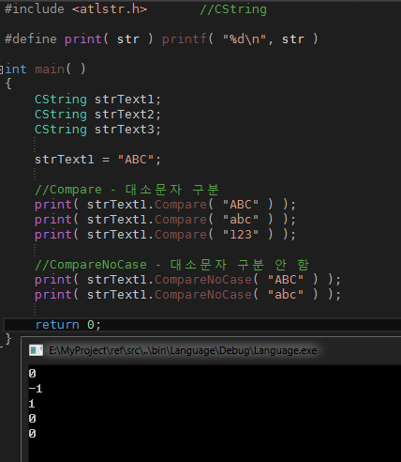This screenshot has width=401, height=462.
Task: Click the //CompareNoCase comment line
Action: tap(171, 265)
